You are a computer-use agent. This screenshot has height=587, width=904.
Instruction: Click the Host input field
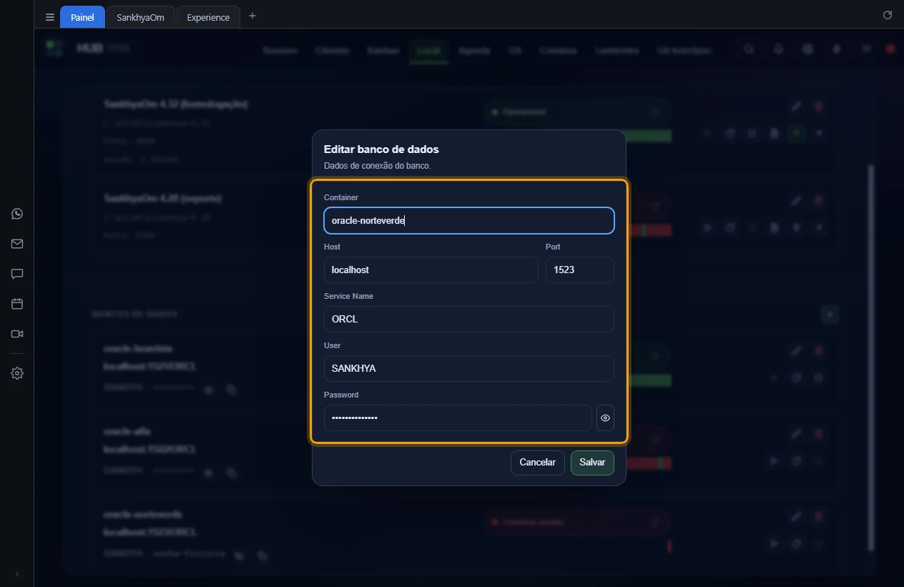(431, 270)
